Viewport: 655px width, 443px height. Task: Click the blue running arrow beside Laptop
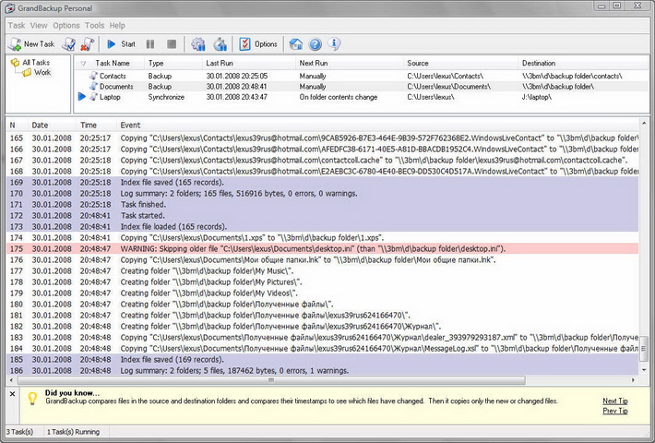(81, 97)
